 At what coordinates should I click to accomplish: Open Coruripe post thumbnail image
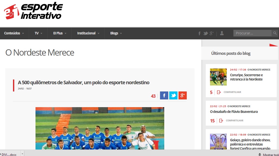click(218, 77)
